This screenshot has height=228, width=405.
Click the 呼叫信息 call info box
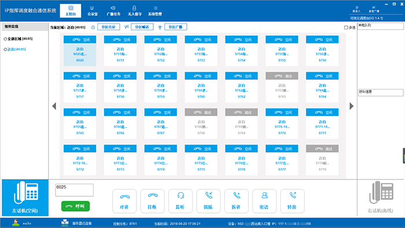click(380, 92)
